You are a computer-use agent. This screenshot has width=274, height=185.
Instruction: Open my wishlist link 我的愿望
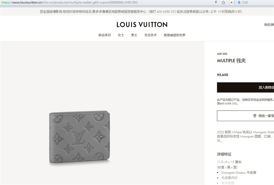coord(269,25)
